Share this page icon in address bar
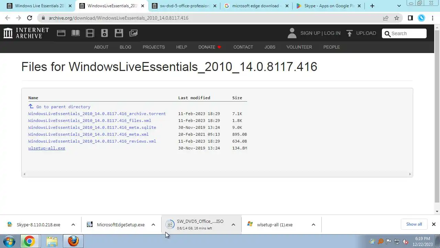Image resolution: width=440 pixels, height=248 pixels. [386, 18]
